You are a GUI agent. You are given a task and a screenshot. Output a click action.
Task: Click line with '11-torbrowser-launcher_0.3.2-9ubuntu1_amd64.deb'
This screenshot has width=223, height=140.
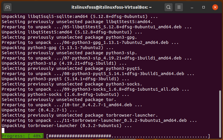(x=99, y=120)
